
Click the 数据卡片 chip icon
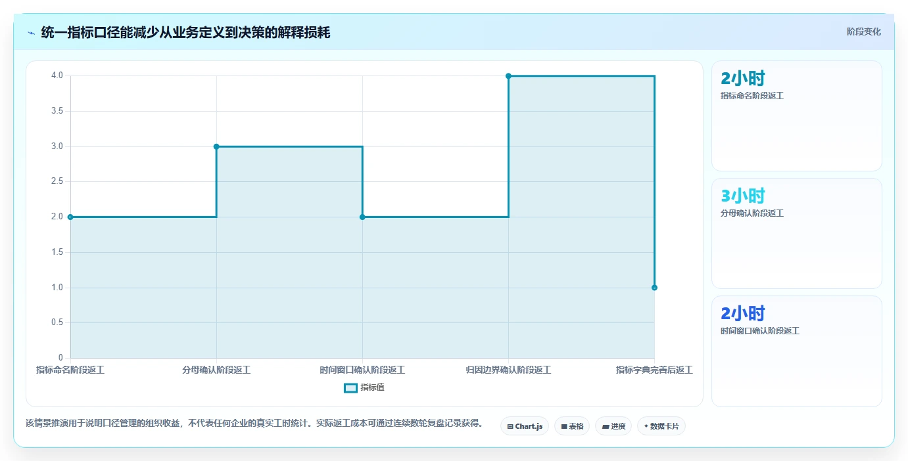646,426
